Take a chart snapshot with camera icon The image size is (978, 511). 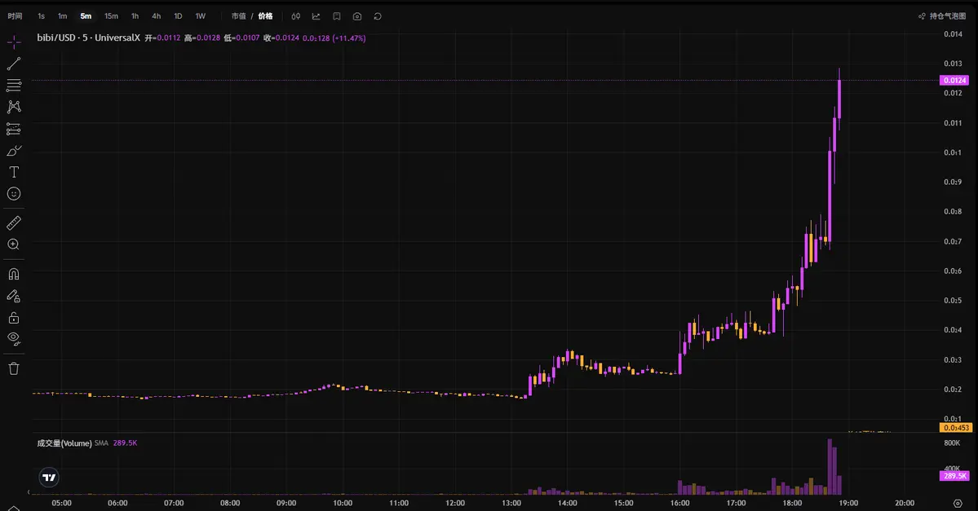(356, 16)
